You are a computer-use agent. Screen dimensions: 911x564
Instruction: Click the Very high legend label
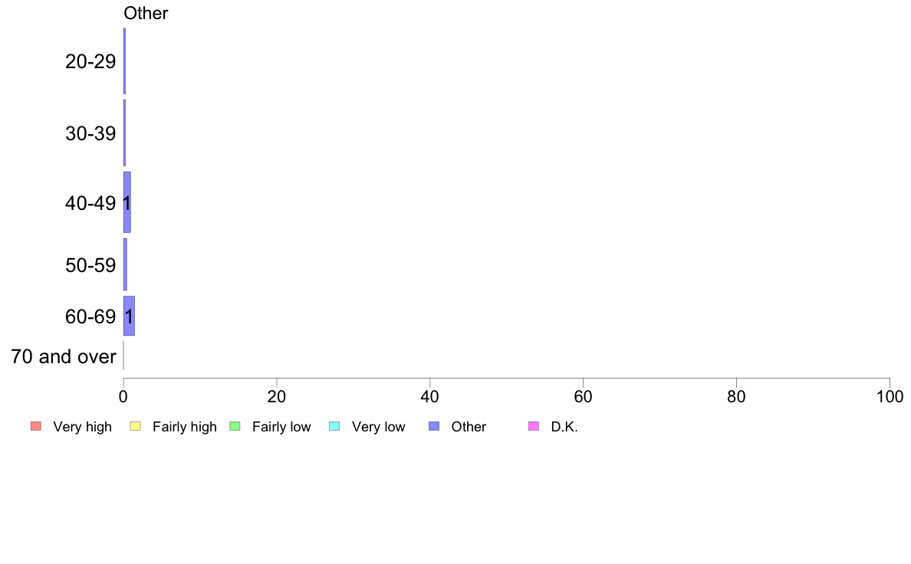[82, 427]
